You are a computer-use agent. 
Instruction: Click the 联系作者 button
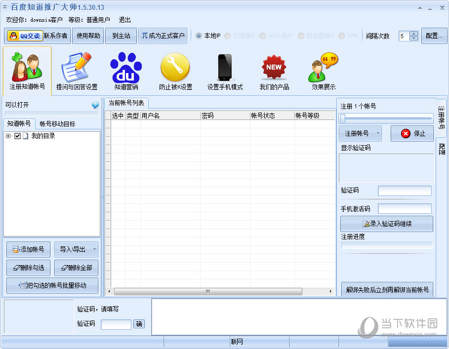(55, 36)
